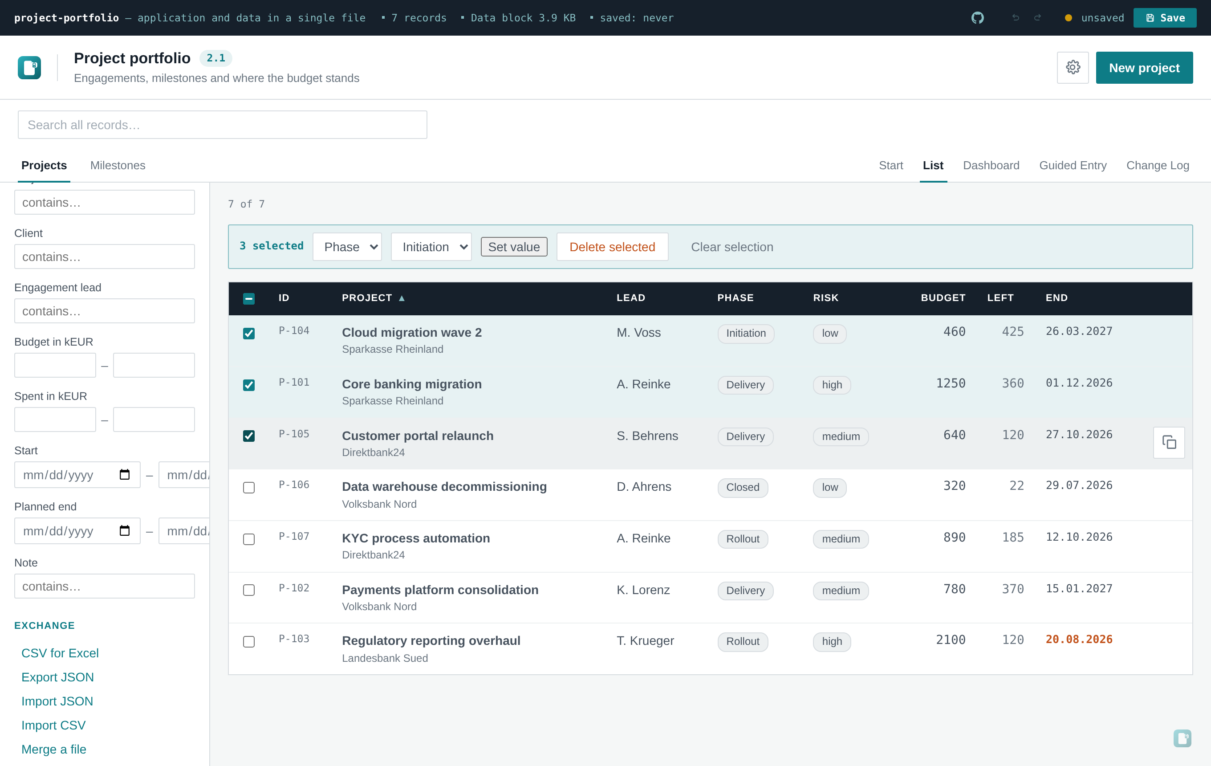This screenshot has width=1211, height=766.
Task: Click Import CSV link
Action: [53, 725]
